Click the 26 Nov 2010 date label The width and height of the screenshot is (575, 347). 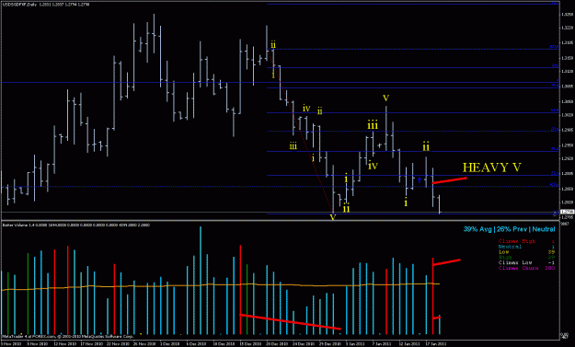tap(144, 344)
